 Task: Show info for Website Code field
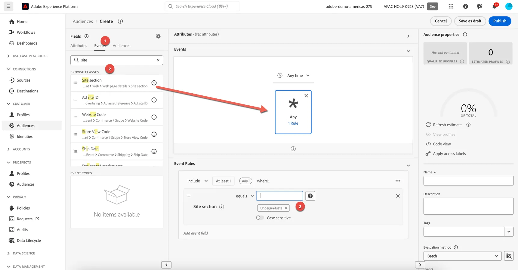point(154,117)
